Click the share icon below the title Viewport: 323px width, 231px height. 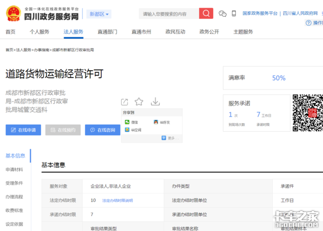pyautogui.click(x=124, y=101)
